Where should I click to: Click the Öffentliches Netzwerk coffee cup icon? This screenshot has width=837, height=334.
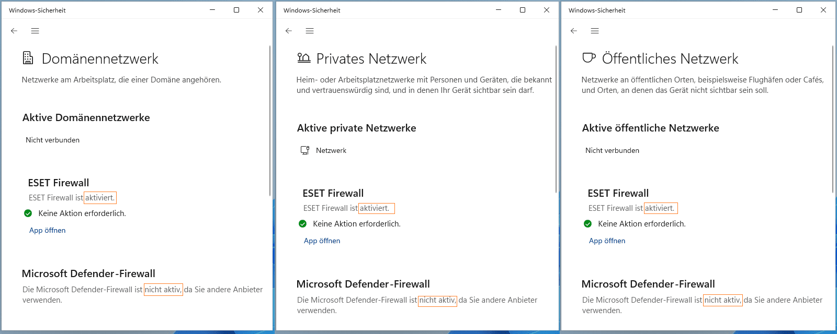click(589, 58)
